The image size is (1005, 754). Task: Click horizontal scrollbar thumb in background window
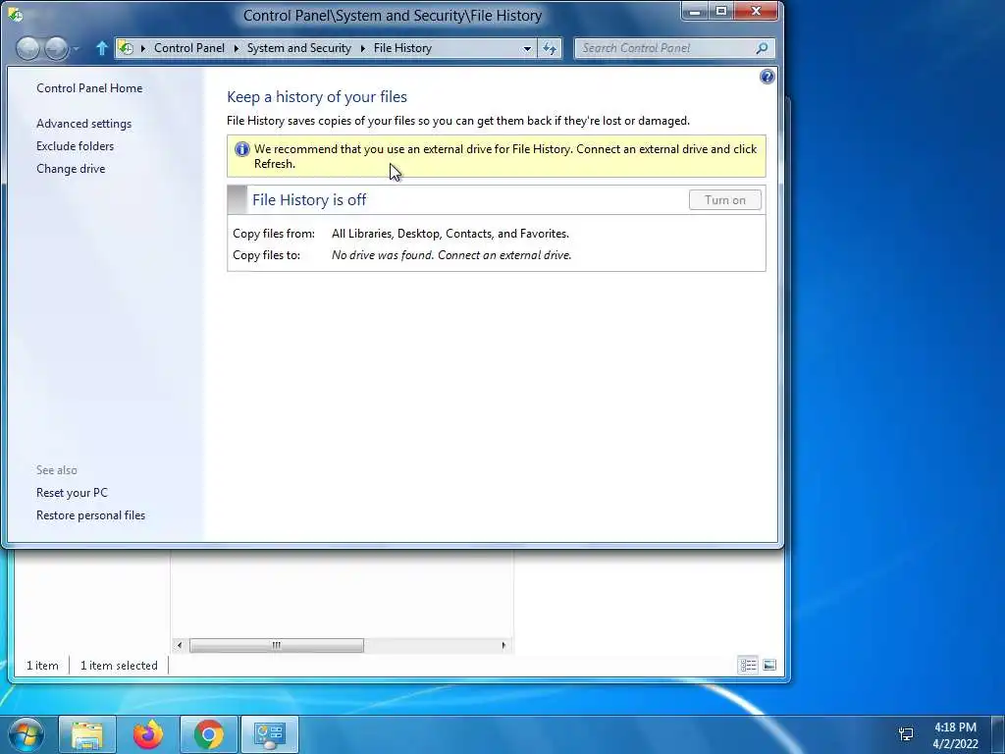click(276, 645)
